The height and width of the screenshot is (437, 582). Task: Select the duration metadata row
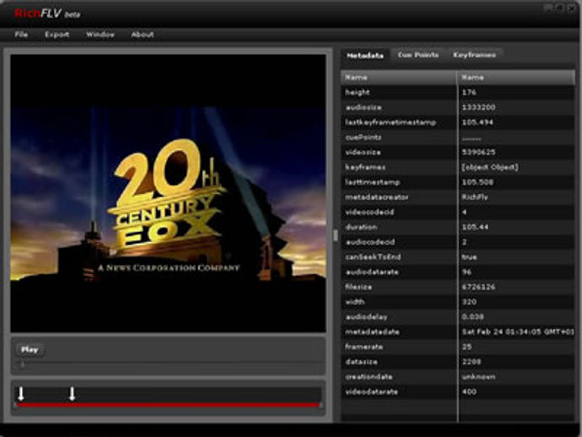(458, 227)
